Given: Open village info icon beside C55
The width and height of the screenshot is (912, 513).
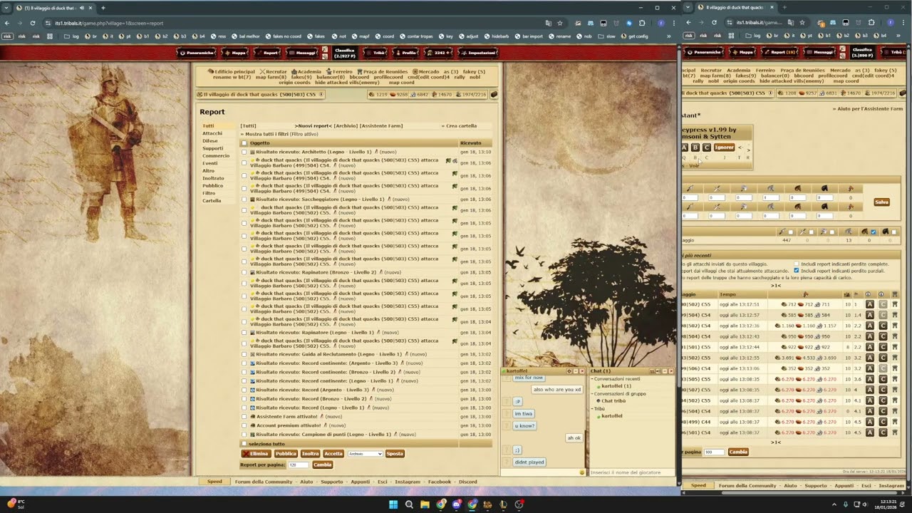Looking at the screenshot, I should click(x=321, y=94).
